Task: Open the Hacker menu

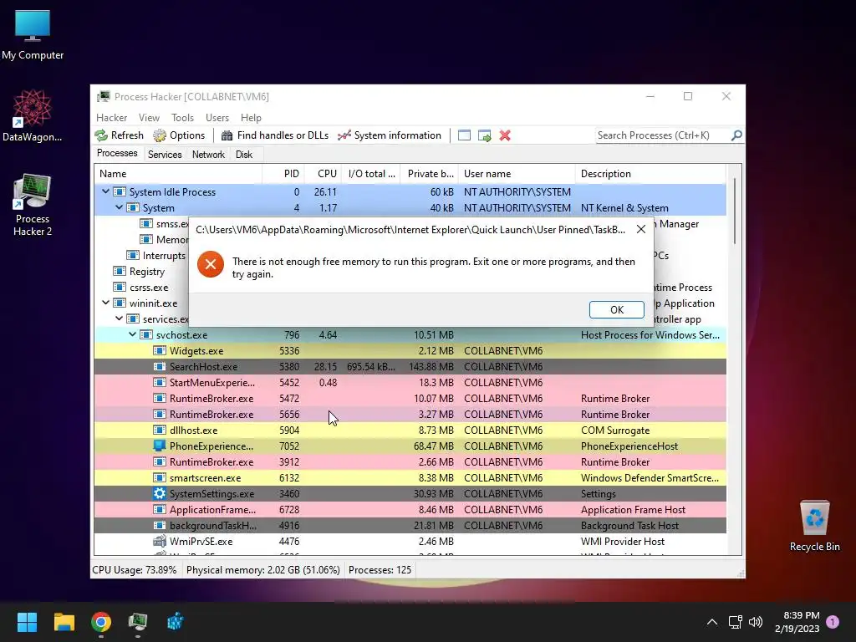Action: [x=111, y=117]
